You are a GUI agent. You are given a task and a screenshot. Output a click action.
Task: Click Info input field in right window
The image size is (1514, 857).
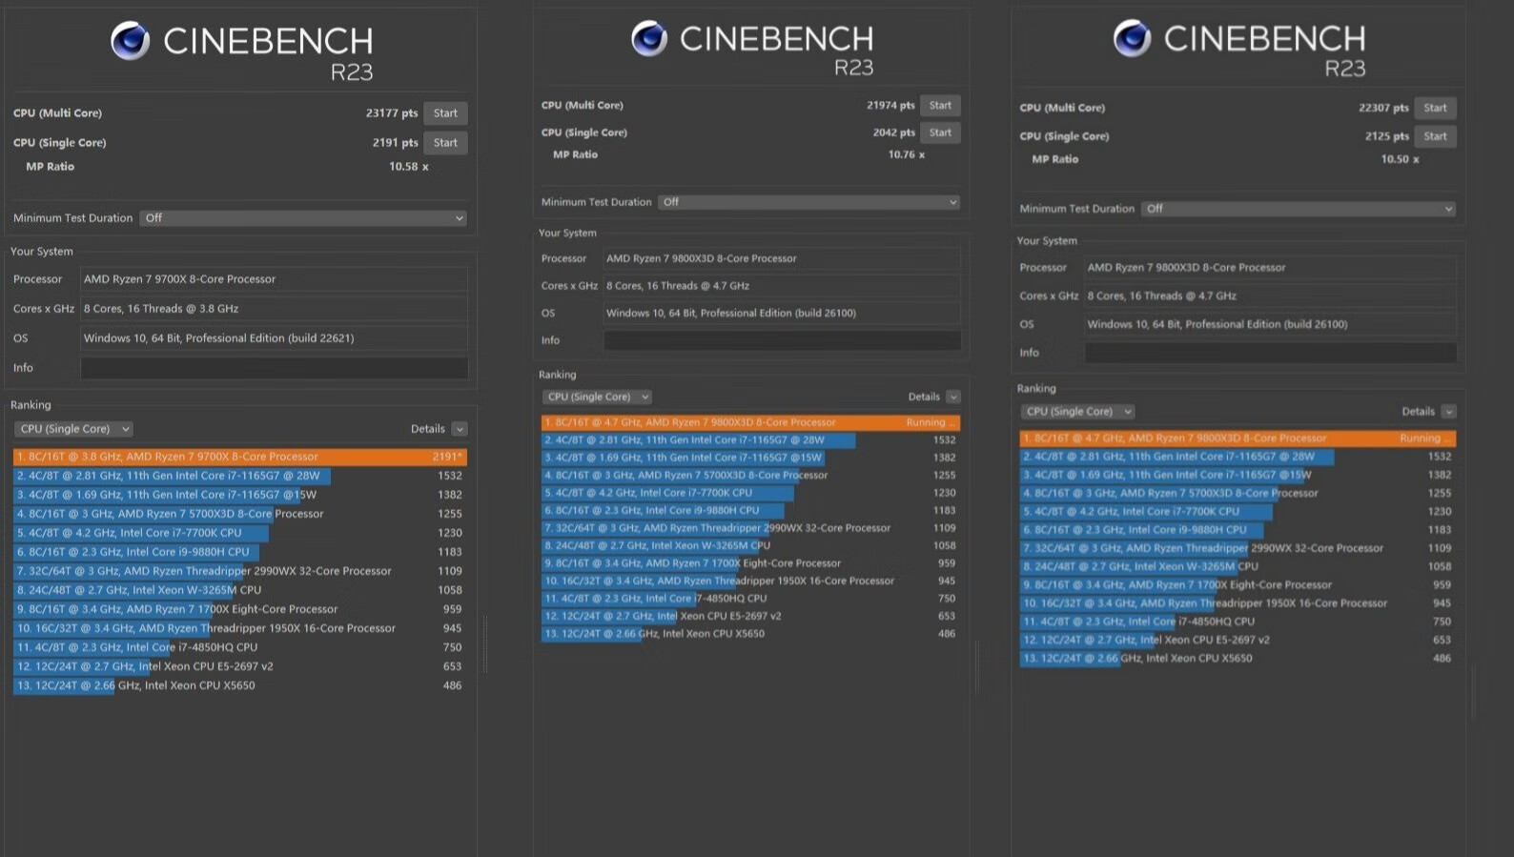(x=1271, y=353)
